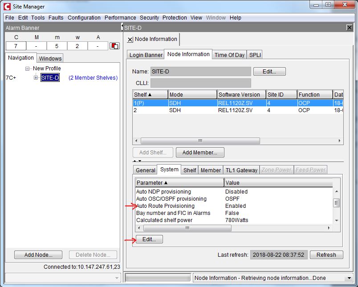
Task: Click the panel divider collapse arrows beside Alarm Banner
Action: (122, 28)
